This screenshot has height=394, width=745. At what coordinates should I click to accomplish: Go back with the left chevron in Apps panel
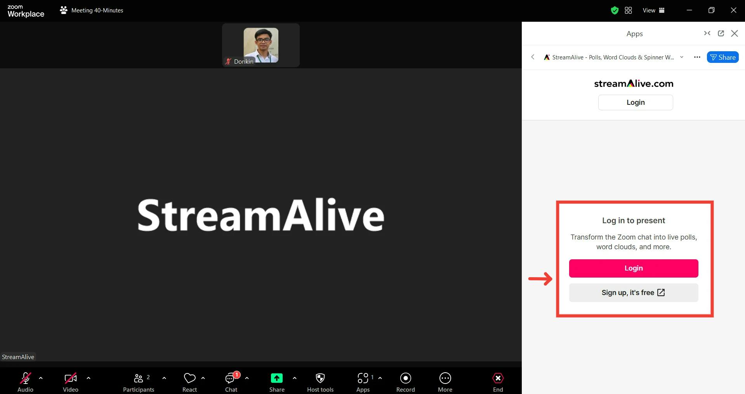pyautogui.click(x=533, y=57)
